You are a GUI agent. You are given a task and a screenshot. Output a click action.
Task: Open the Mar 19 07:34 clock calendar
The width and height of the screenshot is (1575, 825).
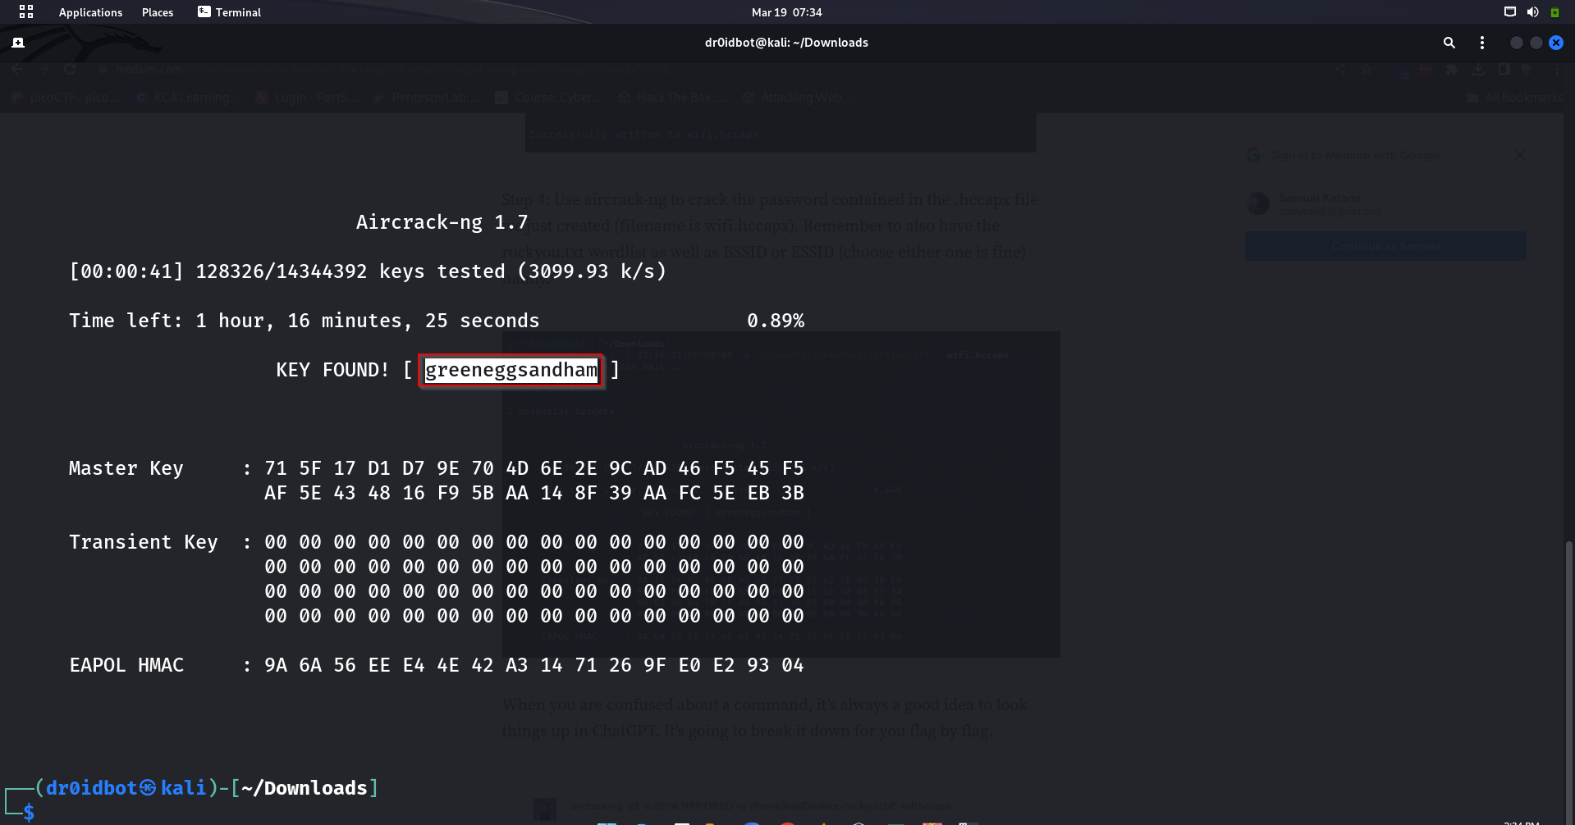(786, 12)
